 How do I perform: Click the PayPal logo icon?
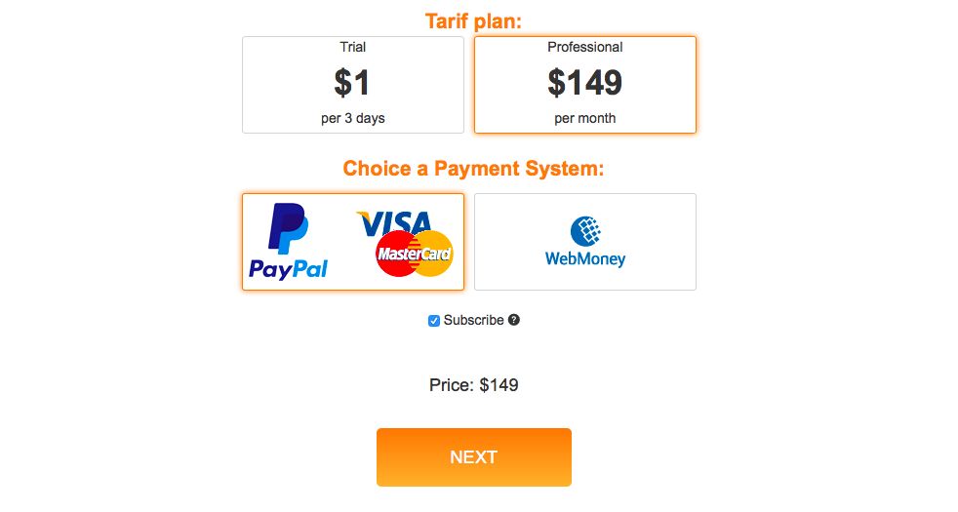pyautogui.click(x=289, y=230)
